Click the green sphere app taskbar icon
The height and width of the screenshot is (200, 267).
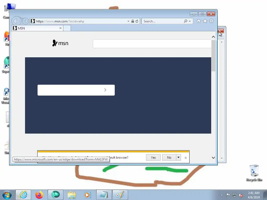(x=56, y=195)
